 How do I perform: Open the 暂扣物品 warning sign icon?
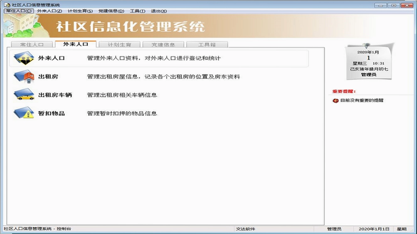click(x=24, y=113)
